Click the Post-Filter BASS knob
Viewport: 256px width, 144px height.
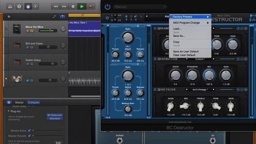click(x=170, y=106)
